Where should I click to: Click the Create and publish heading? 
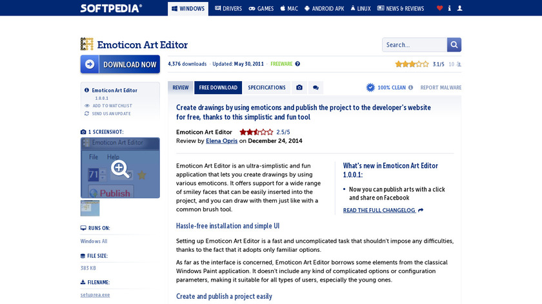[224, 296]
